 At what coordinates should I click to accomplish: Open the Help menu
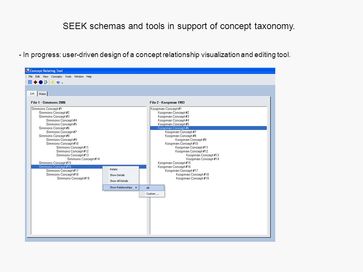pyautogui.click(x=89, y=77)
